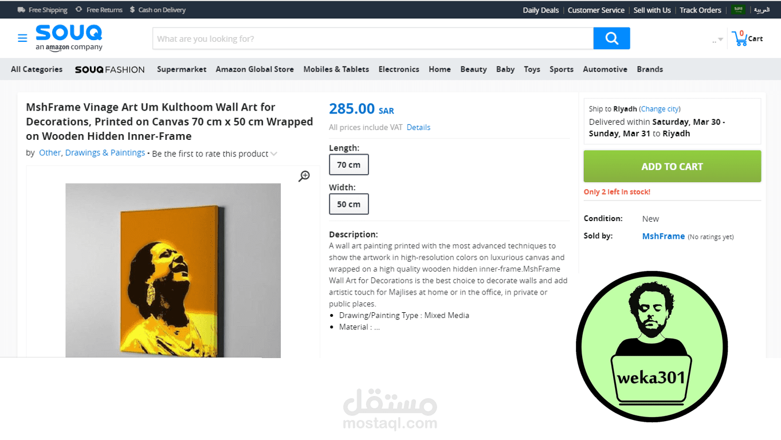Select the 50 cm width option

click(349, 204)
